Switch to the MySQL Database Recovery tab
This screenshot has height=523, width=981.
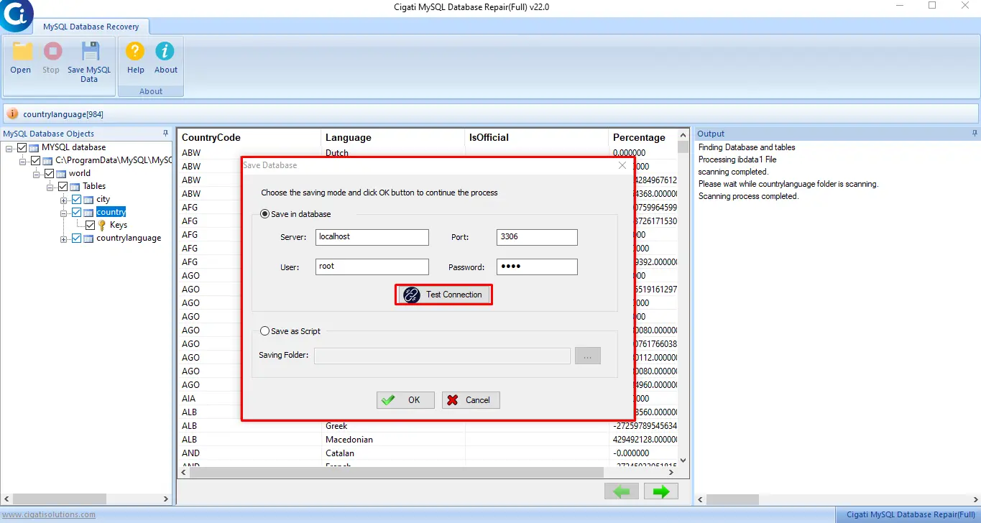click(x=91, y=27)
